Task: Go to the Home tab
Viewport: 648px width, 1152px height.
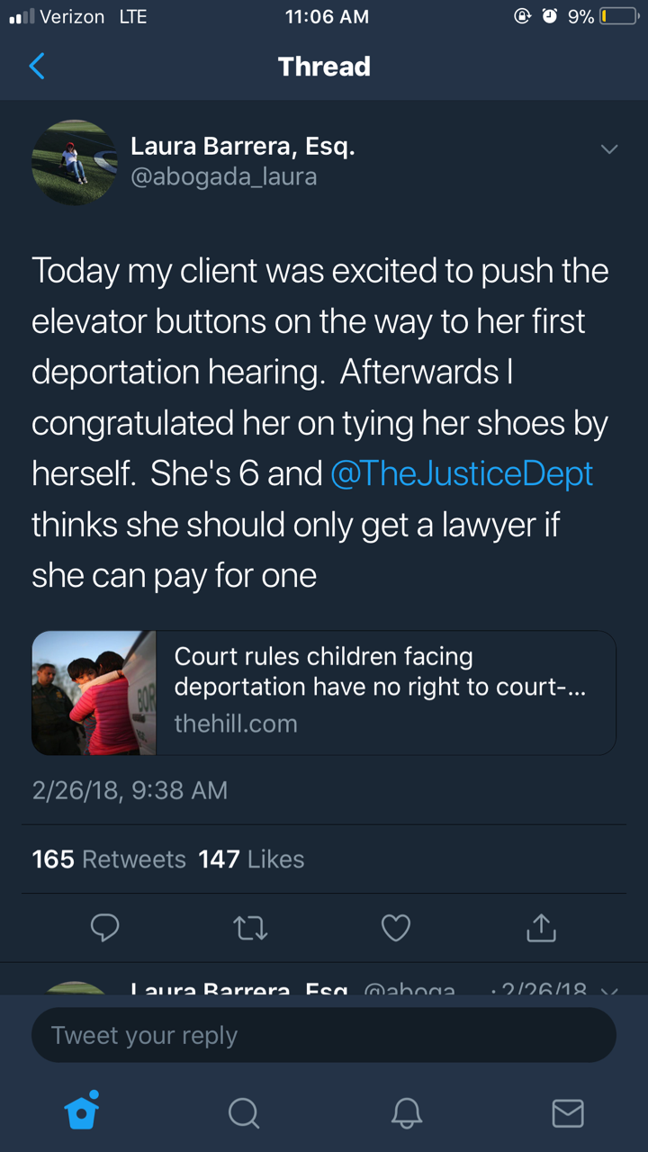Action: pos(82,1112)
